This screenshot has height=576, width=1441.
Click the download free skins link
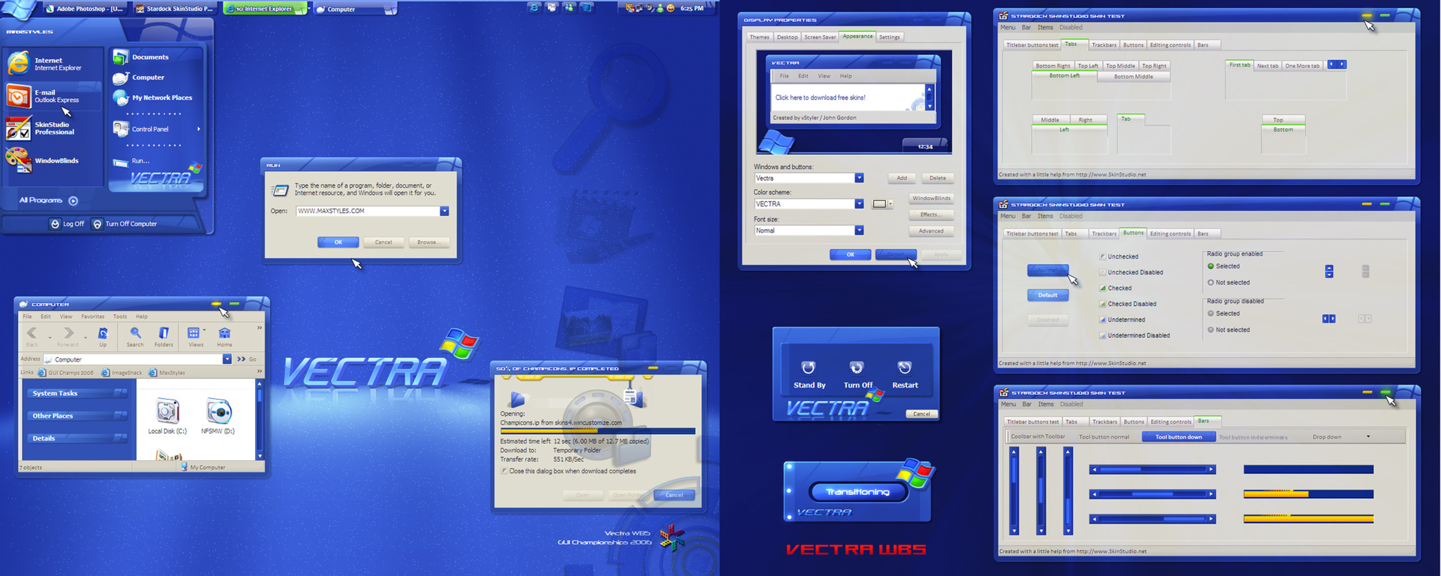tap(820, 97)
